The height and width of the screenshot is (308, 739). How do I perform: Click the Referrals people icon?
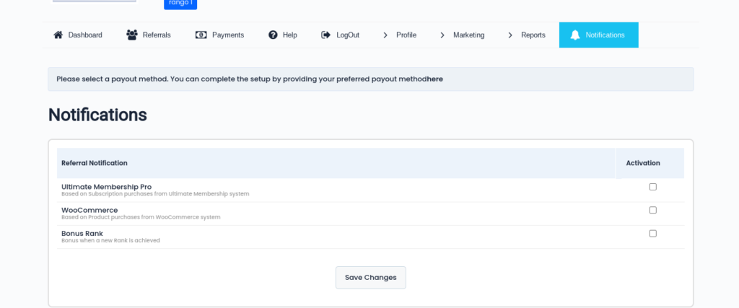(x=132, y=35)
